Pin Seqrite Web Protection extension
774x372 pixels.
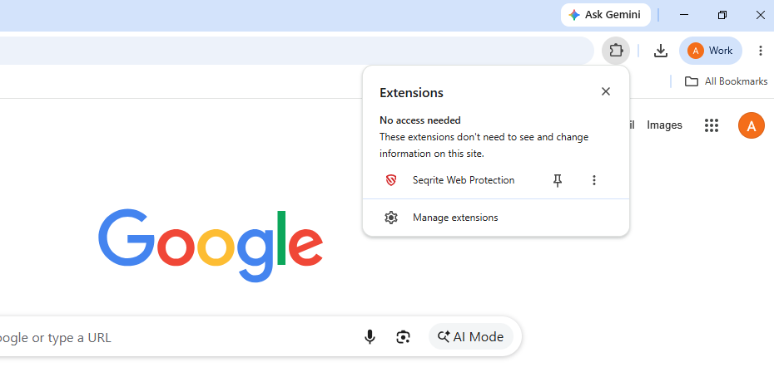(558, 180)
